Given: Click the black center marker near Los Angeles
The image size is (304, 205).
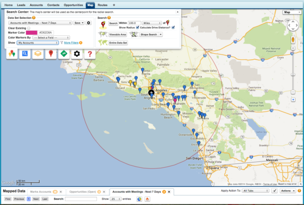Looking at the screenshot, I should tap(151, 93).
